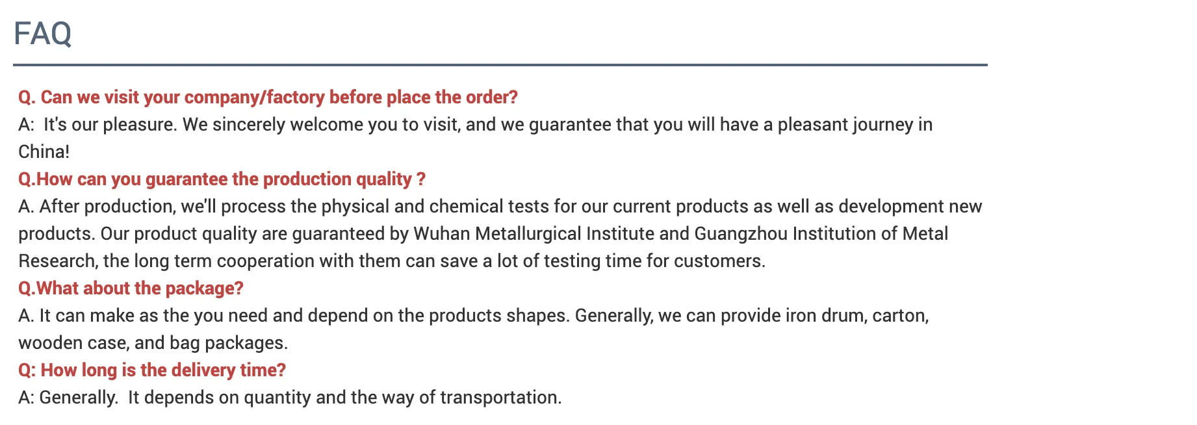The height and width of the screenshot is (425, 1197).
Task: Click the line starting "Research, the long term cooperation"
Action: pyautogui.click(x=391, y=261)
